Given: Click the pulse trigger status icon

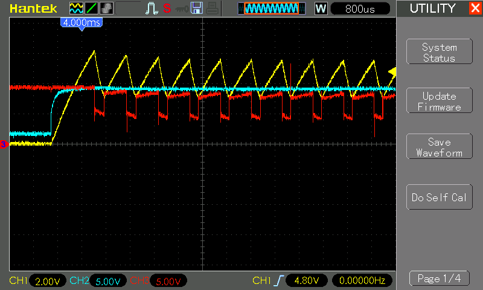Looking at the screenshot, I should click(152, 8).
